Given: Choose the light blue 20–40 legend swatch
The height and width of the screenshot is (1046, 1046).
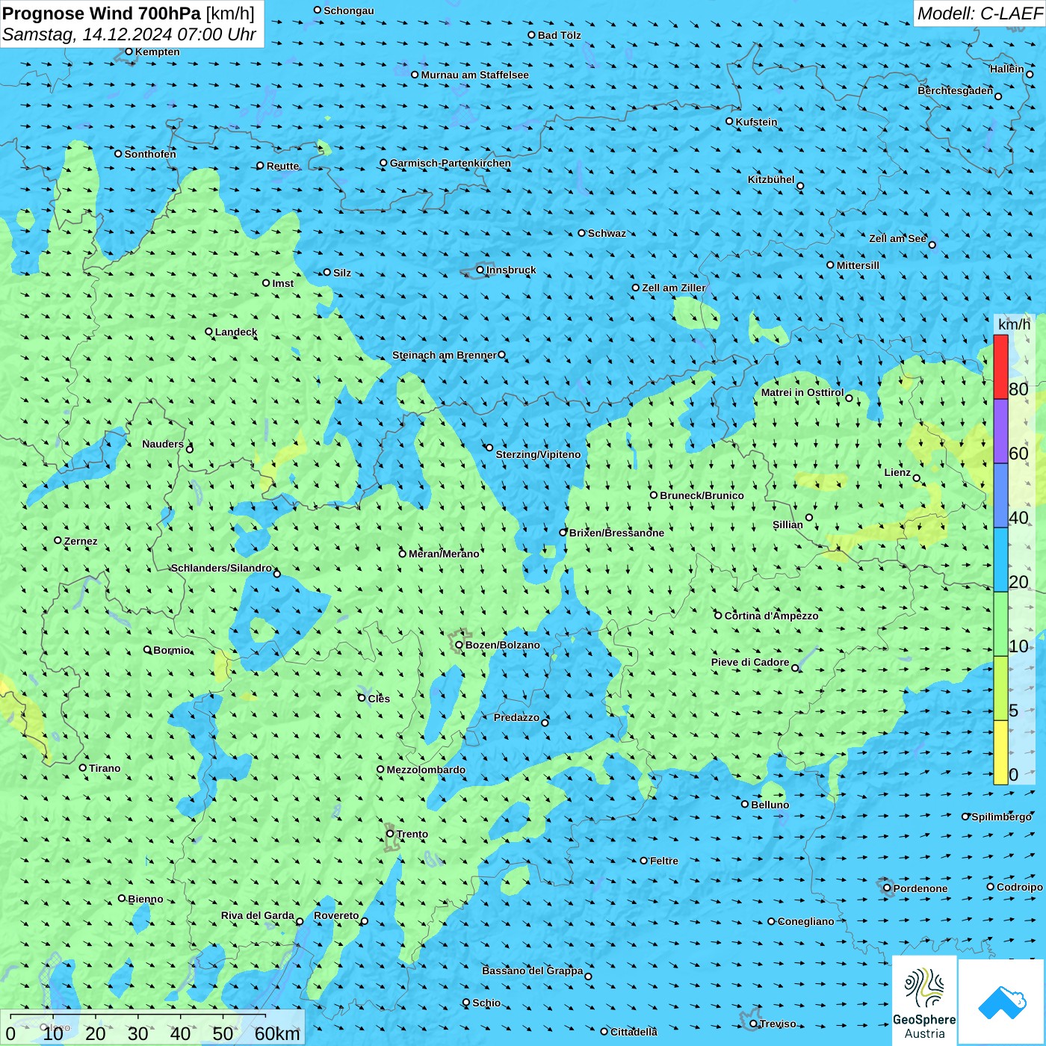Looking at the screenshot, I should pyautogui.click(x=1000, y=560).
